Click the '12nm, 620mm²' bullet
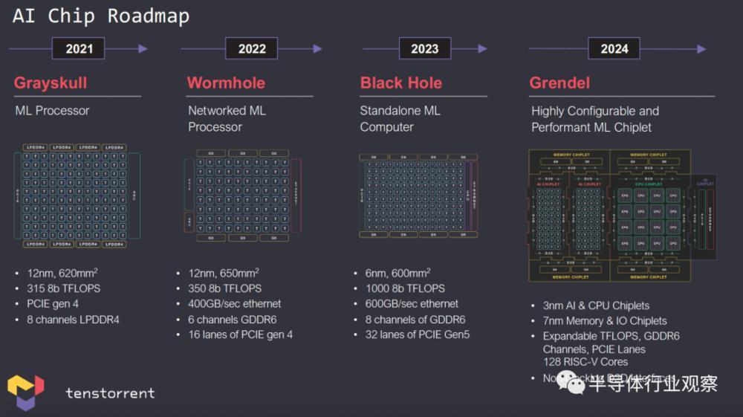Viewport: 743px width, 417px height. coord(62,273)
